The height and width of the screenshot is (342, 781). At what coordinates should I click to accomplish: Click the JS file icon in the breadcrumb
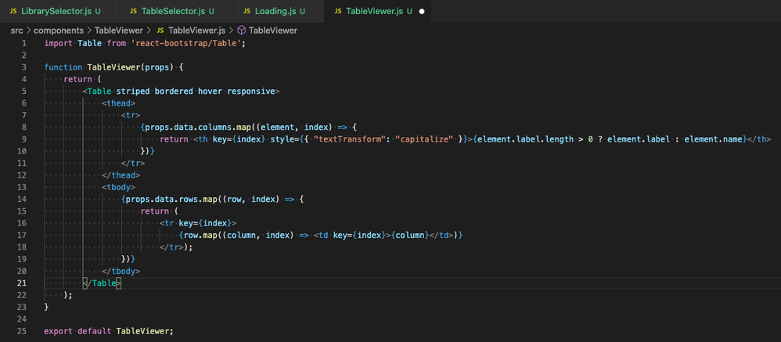click(160, 31)
